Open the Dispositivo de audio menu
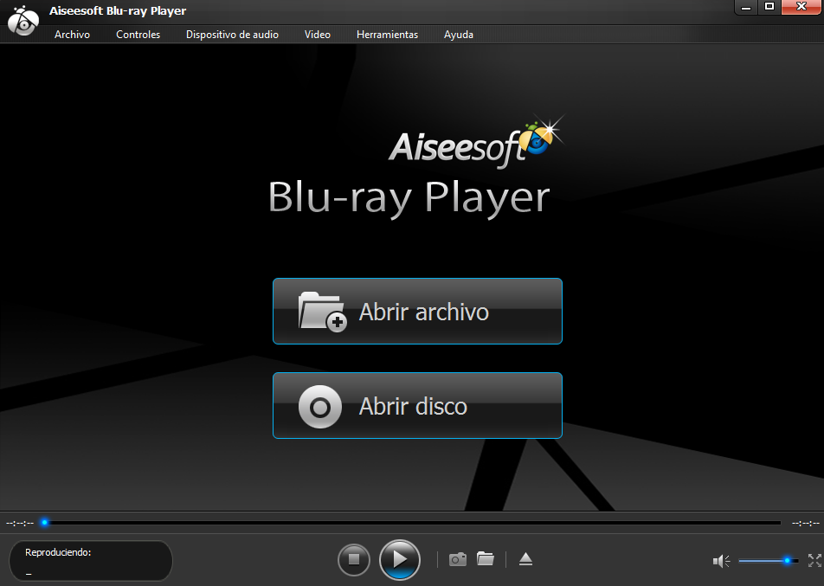Screen dimensions: 824x586 [232, 35]
